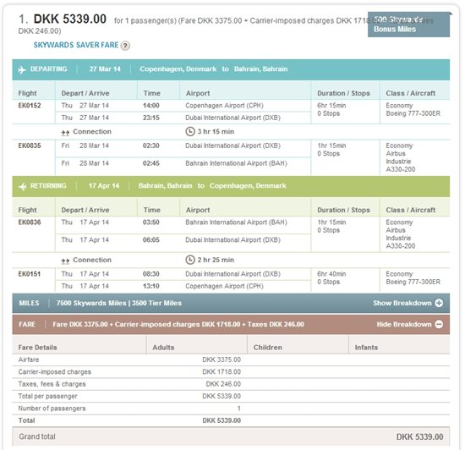The width and height of the screenshot is (465, 450).
Task: Click the Grand total amount DKK 5339.00
Action: tap(419, 436)
